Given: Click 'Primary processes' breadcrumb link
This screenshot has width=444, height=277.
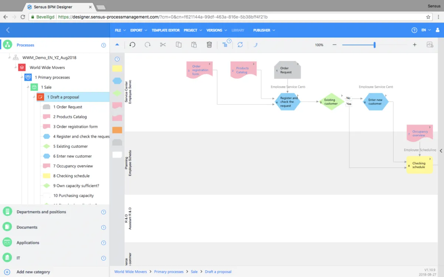Looking at the screenshot, I should (169, 272).
